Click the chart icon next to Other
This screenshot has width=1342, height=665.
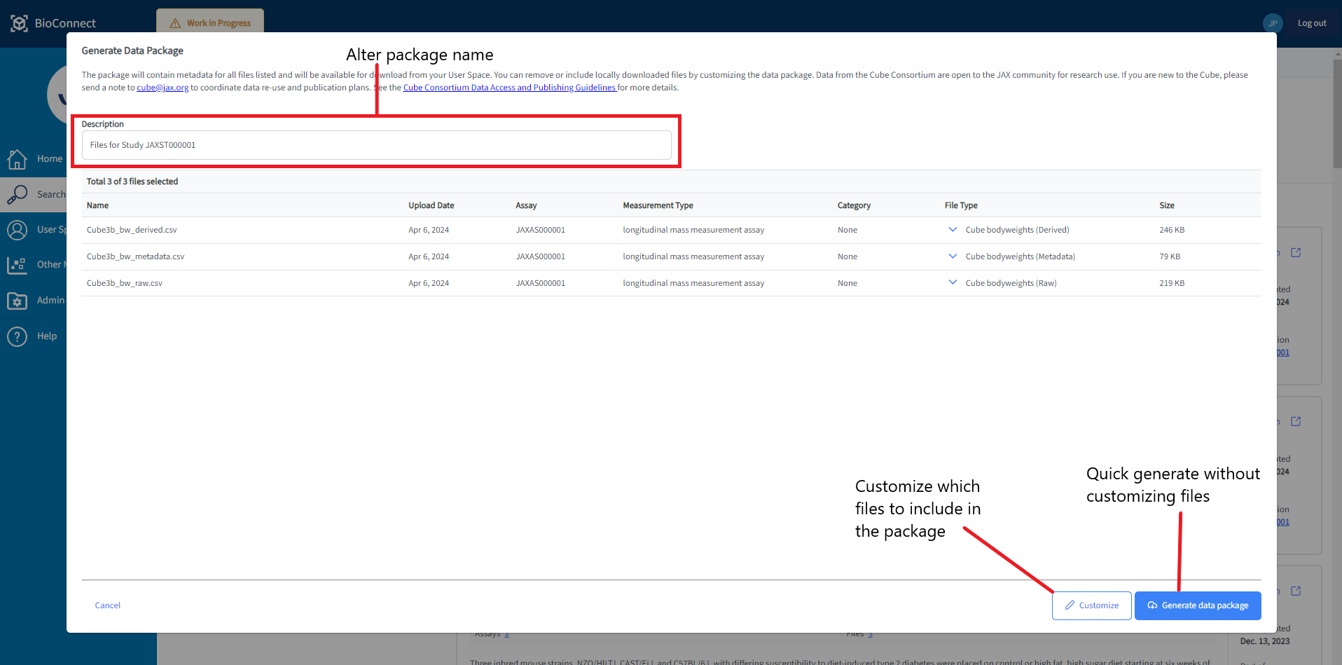18,265
